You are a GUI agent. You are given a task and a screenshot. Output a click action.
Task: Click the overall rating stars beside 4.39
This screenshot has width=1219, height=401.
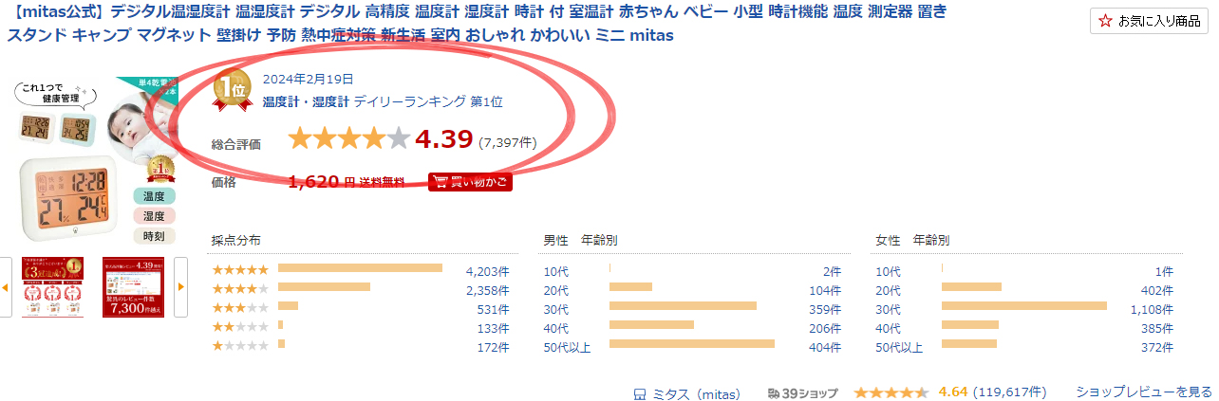coord(348,139)
